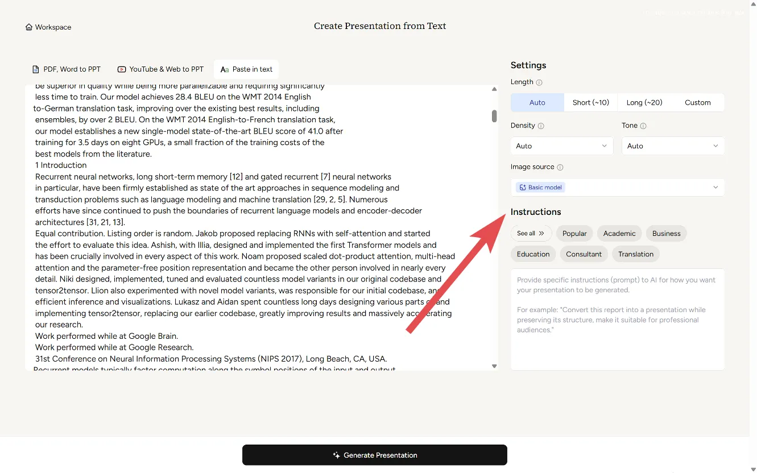
Task: Switch to the Paste in text tab
Action: [246, 69]
